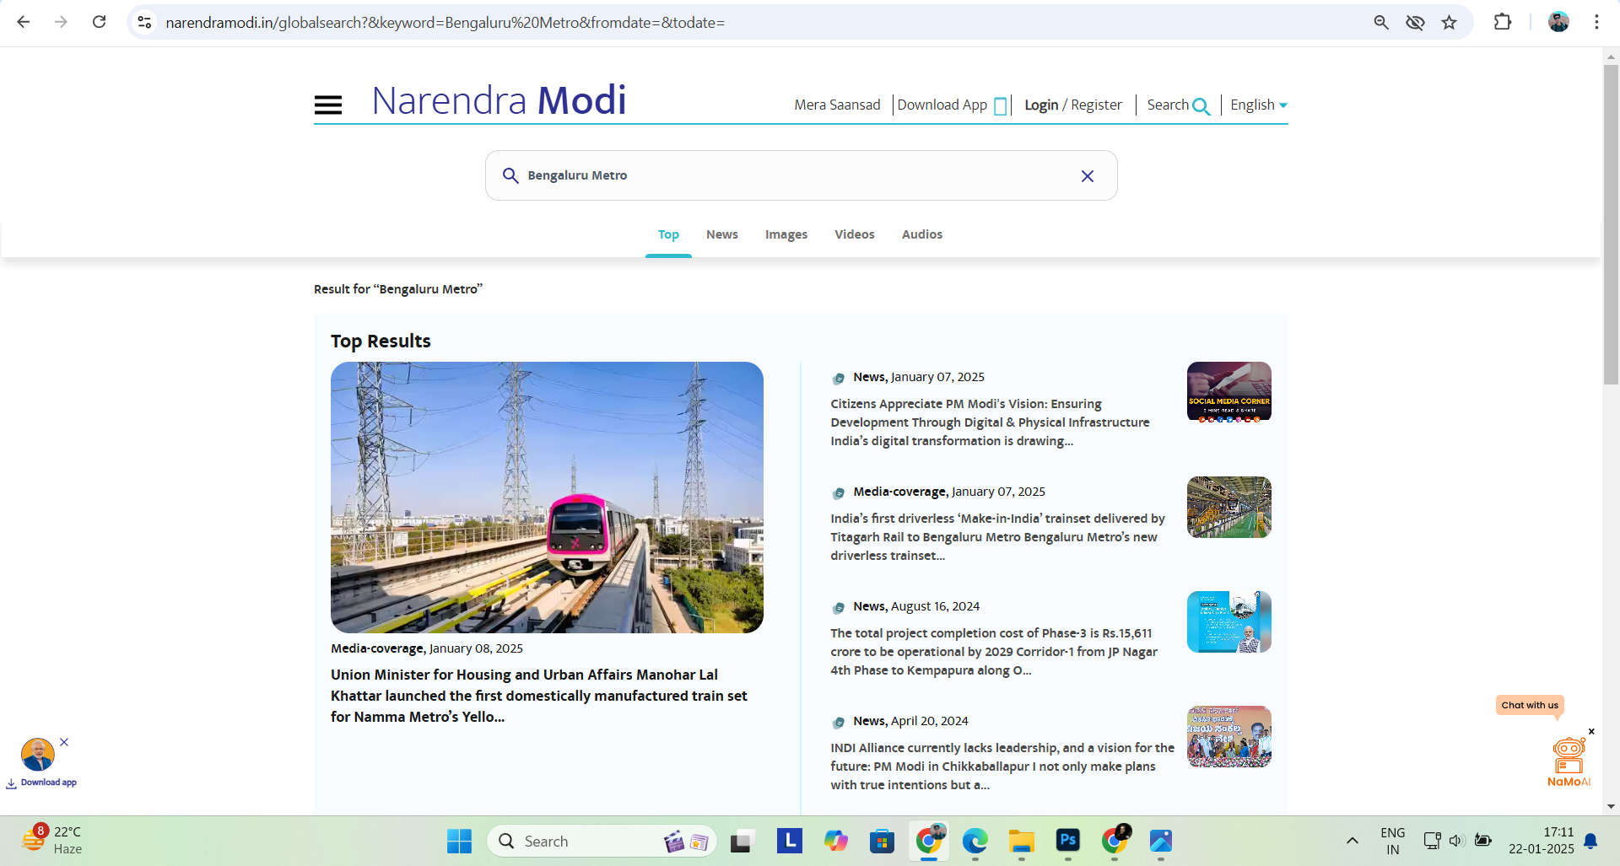Screen dimensions: 1620x866
Task: Reload the page using the refresh icon
Action: (x=99, y=23)
